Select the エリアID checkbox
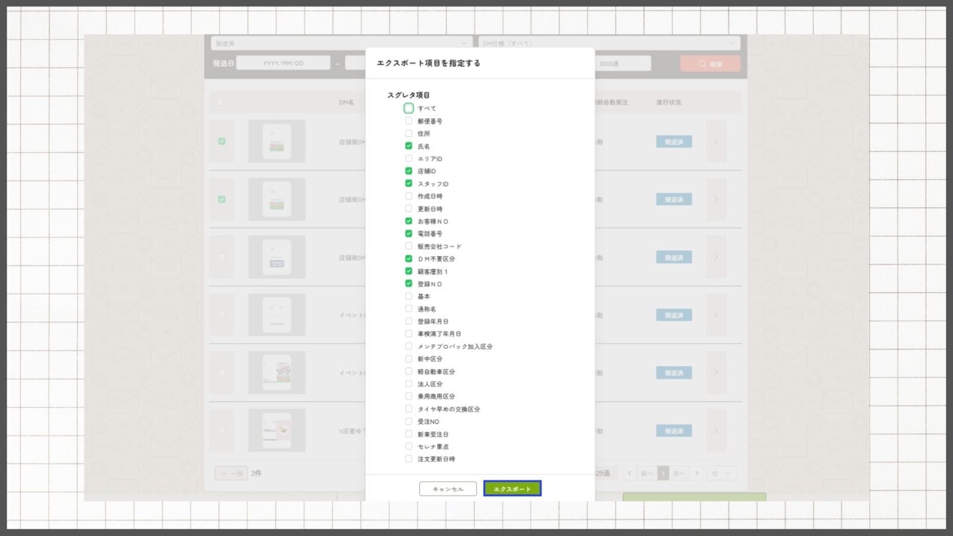Viewport: 953px width, 536px height. click(x=409, y=158)
